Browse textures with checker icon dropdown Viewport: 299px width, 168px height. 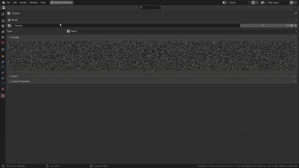(10, 26)
